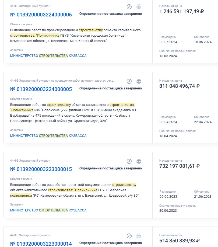The image size is (218, 247).
Task: Click the 811 048 496,74 ₽ starting price
Action: point(180,86)
